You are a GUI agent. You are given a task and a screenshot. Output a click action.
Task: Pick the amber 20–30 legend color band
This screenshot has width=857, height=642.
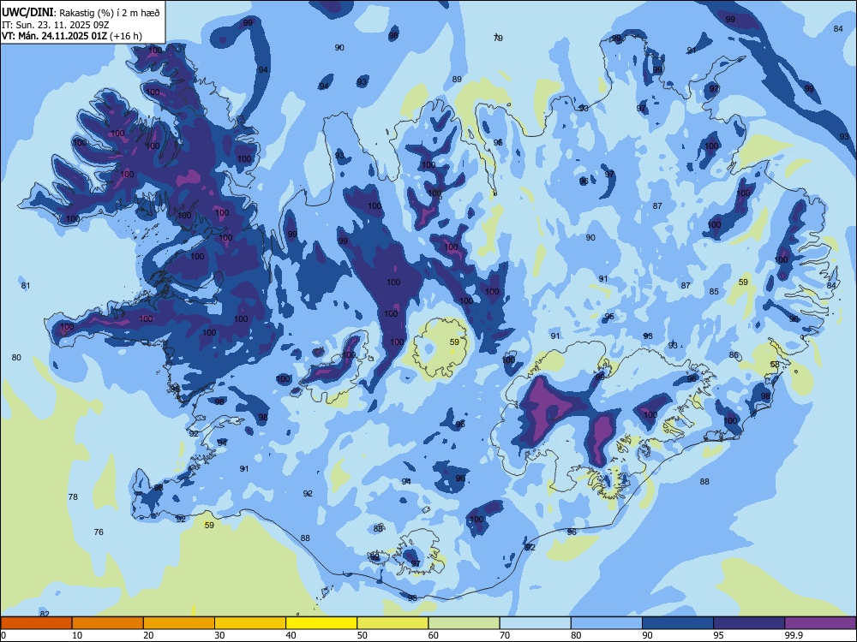coord(179,623)
